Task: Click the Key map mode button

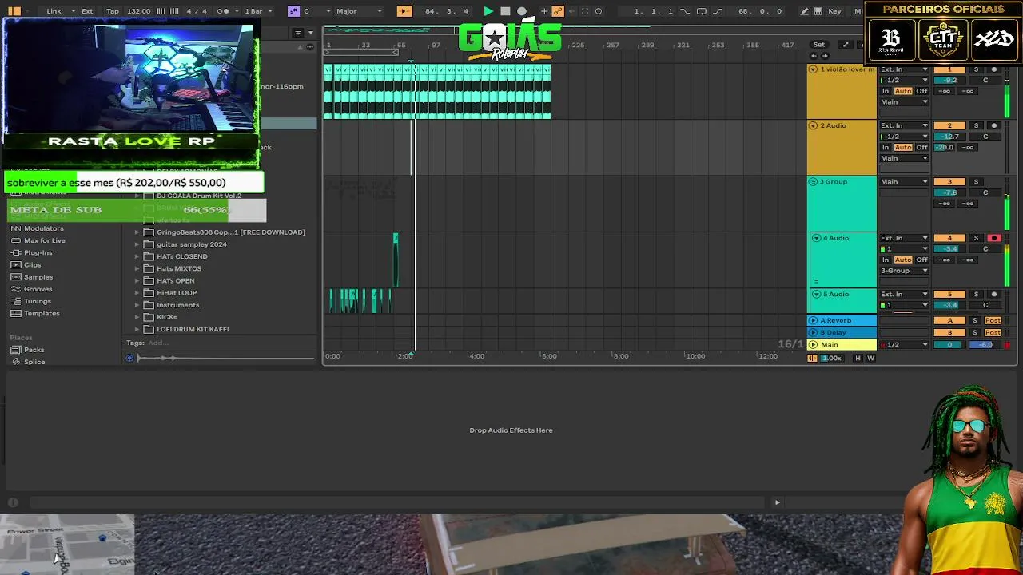Action: click(834, 11)
